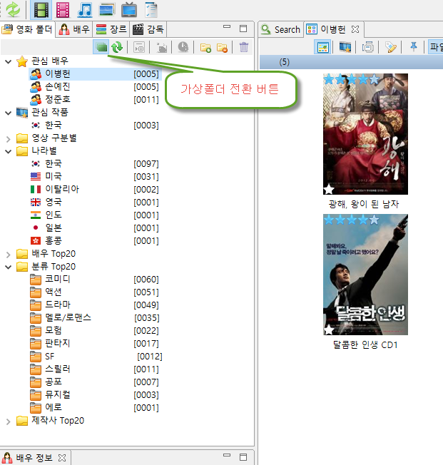Toggle the detail view layout icon

pyautogui.click(x=323, y=47)
